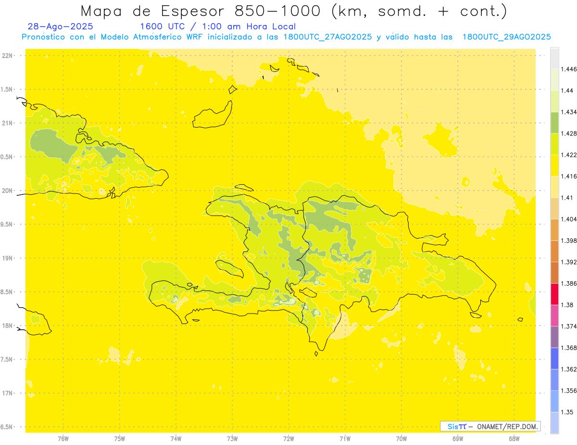The image size is (577, 445).
Task: Select the date label '28-Ago-2025'
Action: [x=61, y=26]
